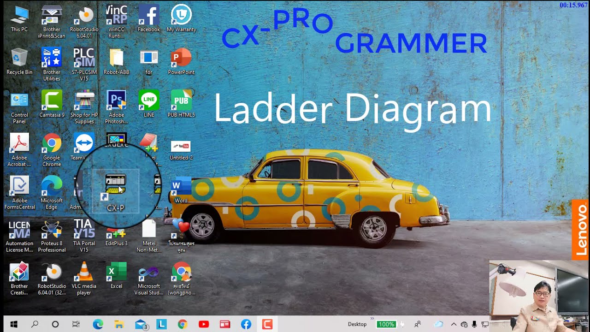Open the Recycle Bin
The width and height of the screenshot is (590, 332).
pyautogui.click(x=19, y=61)
